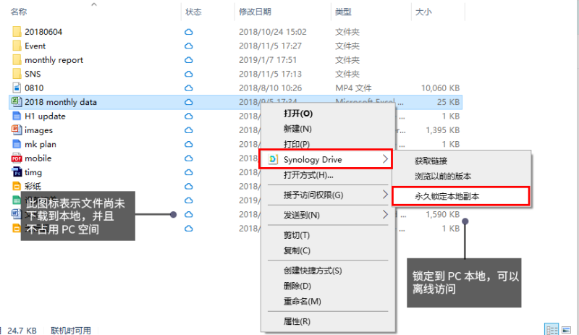Click the Event folder icon
Viewport: 579px width, 335px height.
[x=17, y=46]
